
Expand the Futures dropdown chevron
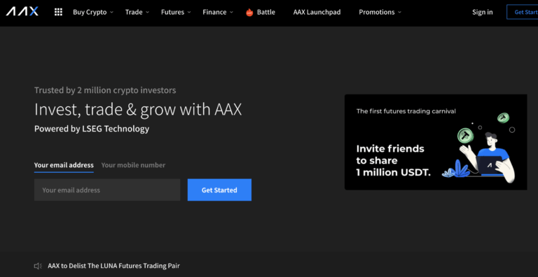pos(189,13)
